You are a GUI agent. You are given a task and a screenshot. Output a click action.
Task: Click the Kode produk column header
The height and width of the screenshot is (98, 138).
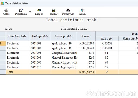(40, 36)
